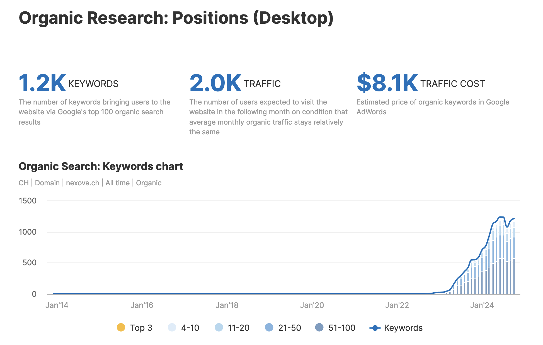Click the Jan'18 x-axis label

(x=227, y=305)
